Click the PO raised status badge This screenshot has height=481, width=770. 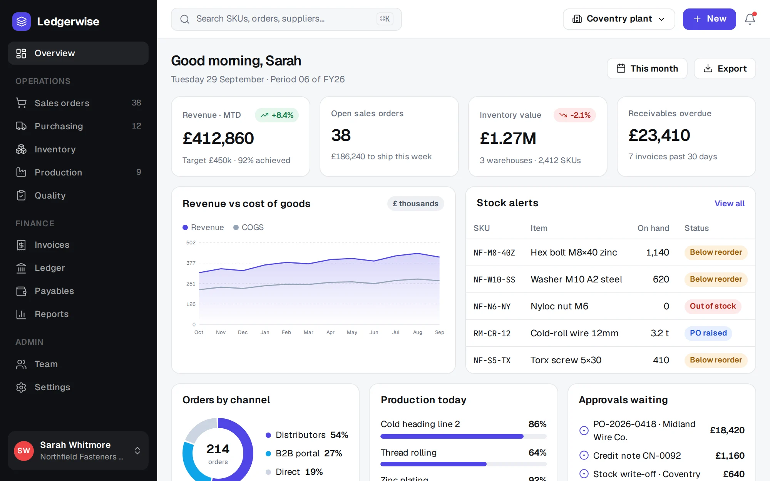(708, 333)
